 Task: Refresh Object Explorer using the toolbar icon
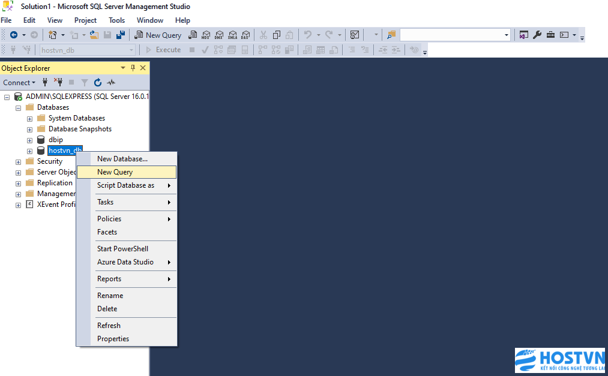98,82
